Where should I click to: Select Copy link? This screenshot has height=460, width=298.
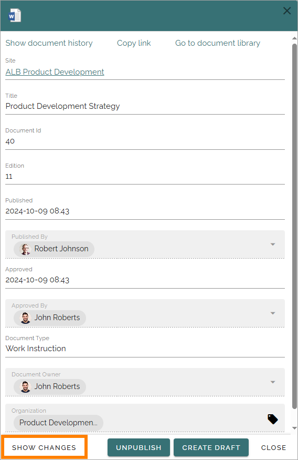coord(134,43)
